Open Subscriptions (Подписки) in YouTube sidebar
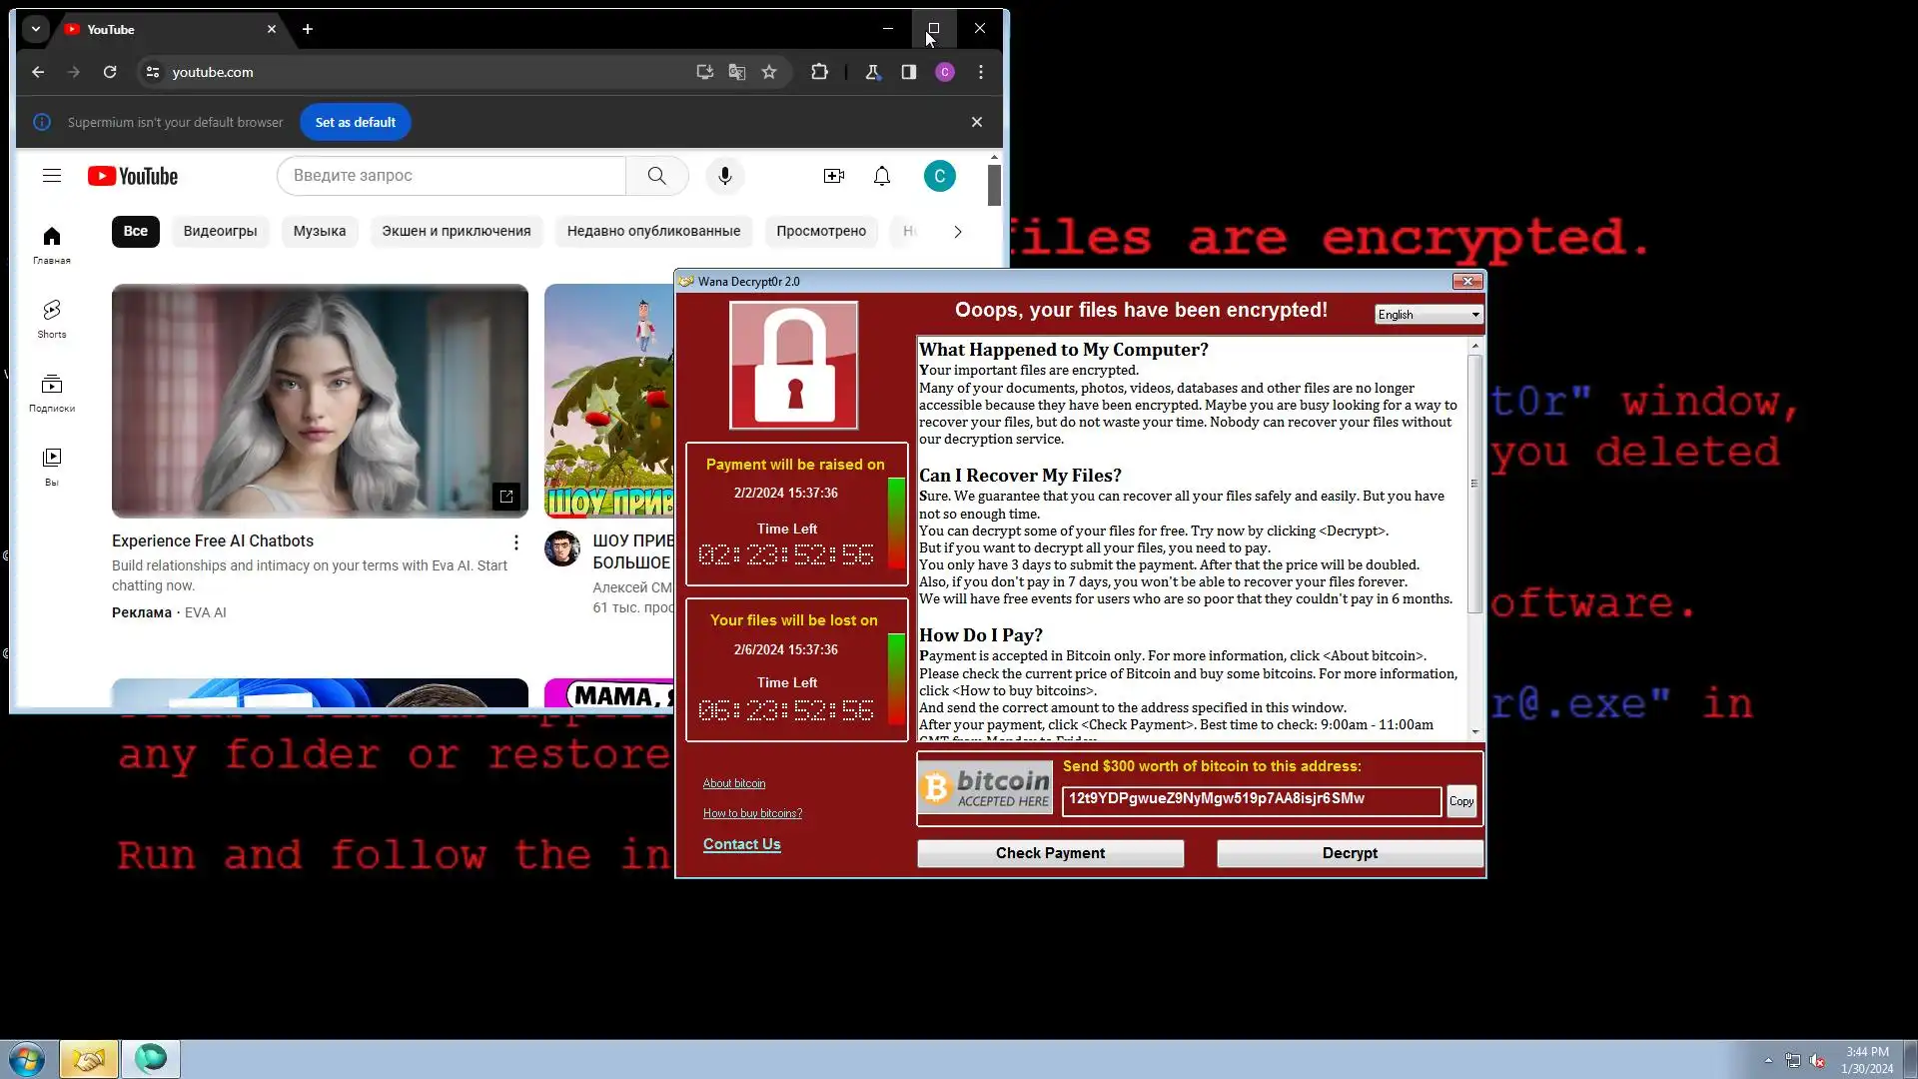The height and width of the screenshot is (1079, 1918). tap(52, 392)
